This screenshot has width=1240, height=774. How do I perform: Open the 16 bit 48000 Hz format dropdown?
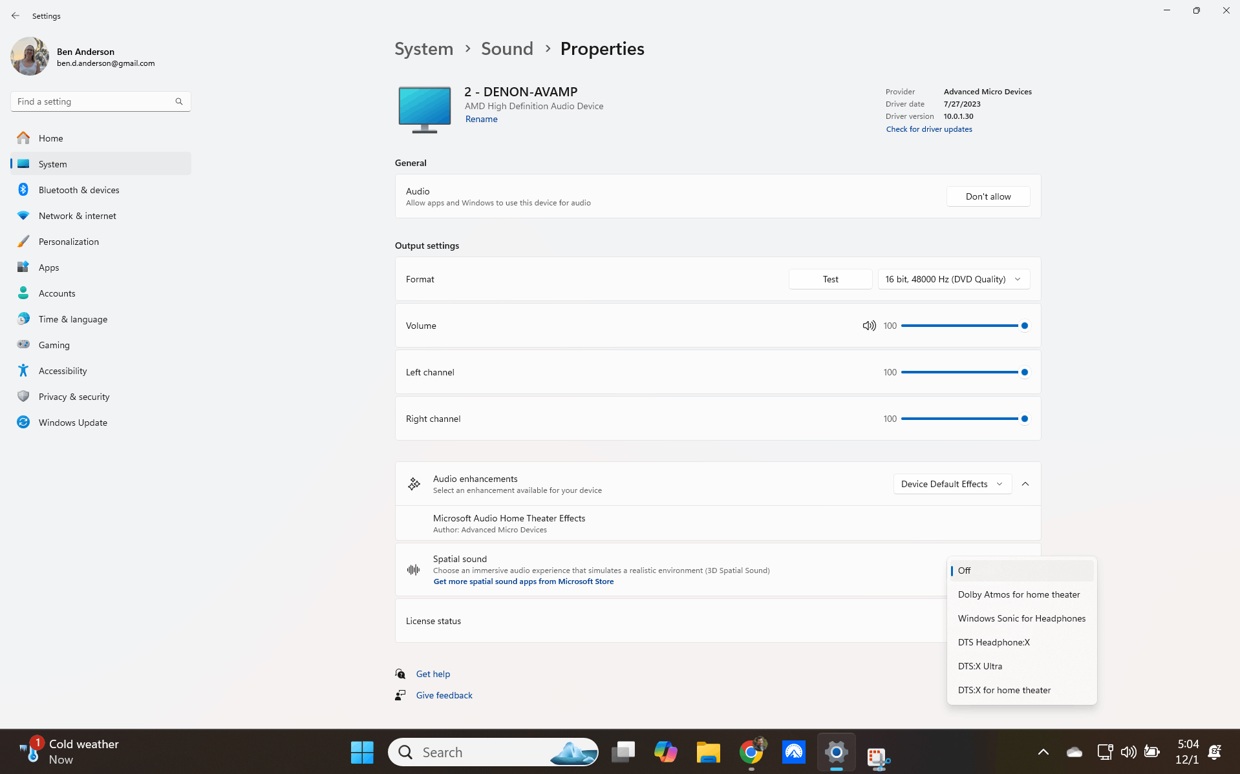[x=954, y=280]
